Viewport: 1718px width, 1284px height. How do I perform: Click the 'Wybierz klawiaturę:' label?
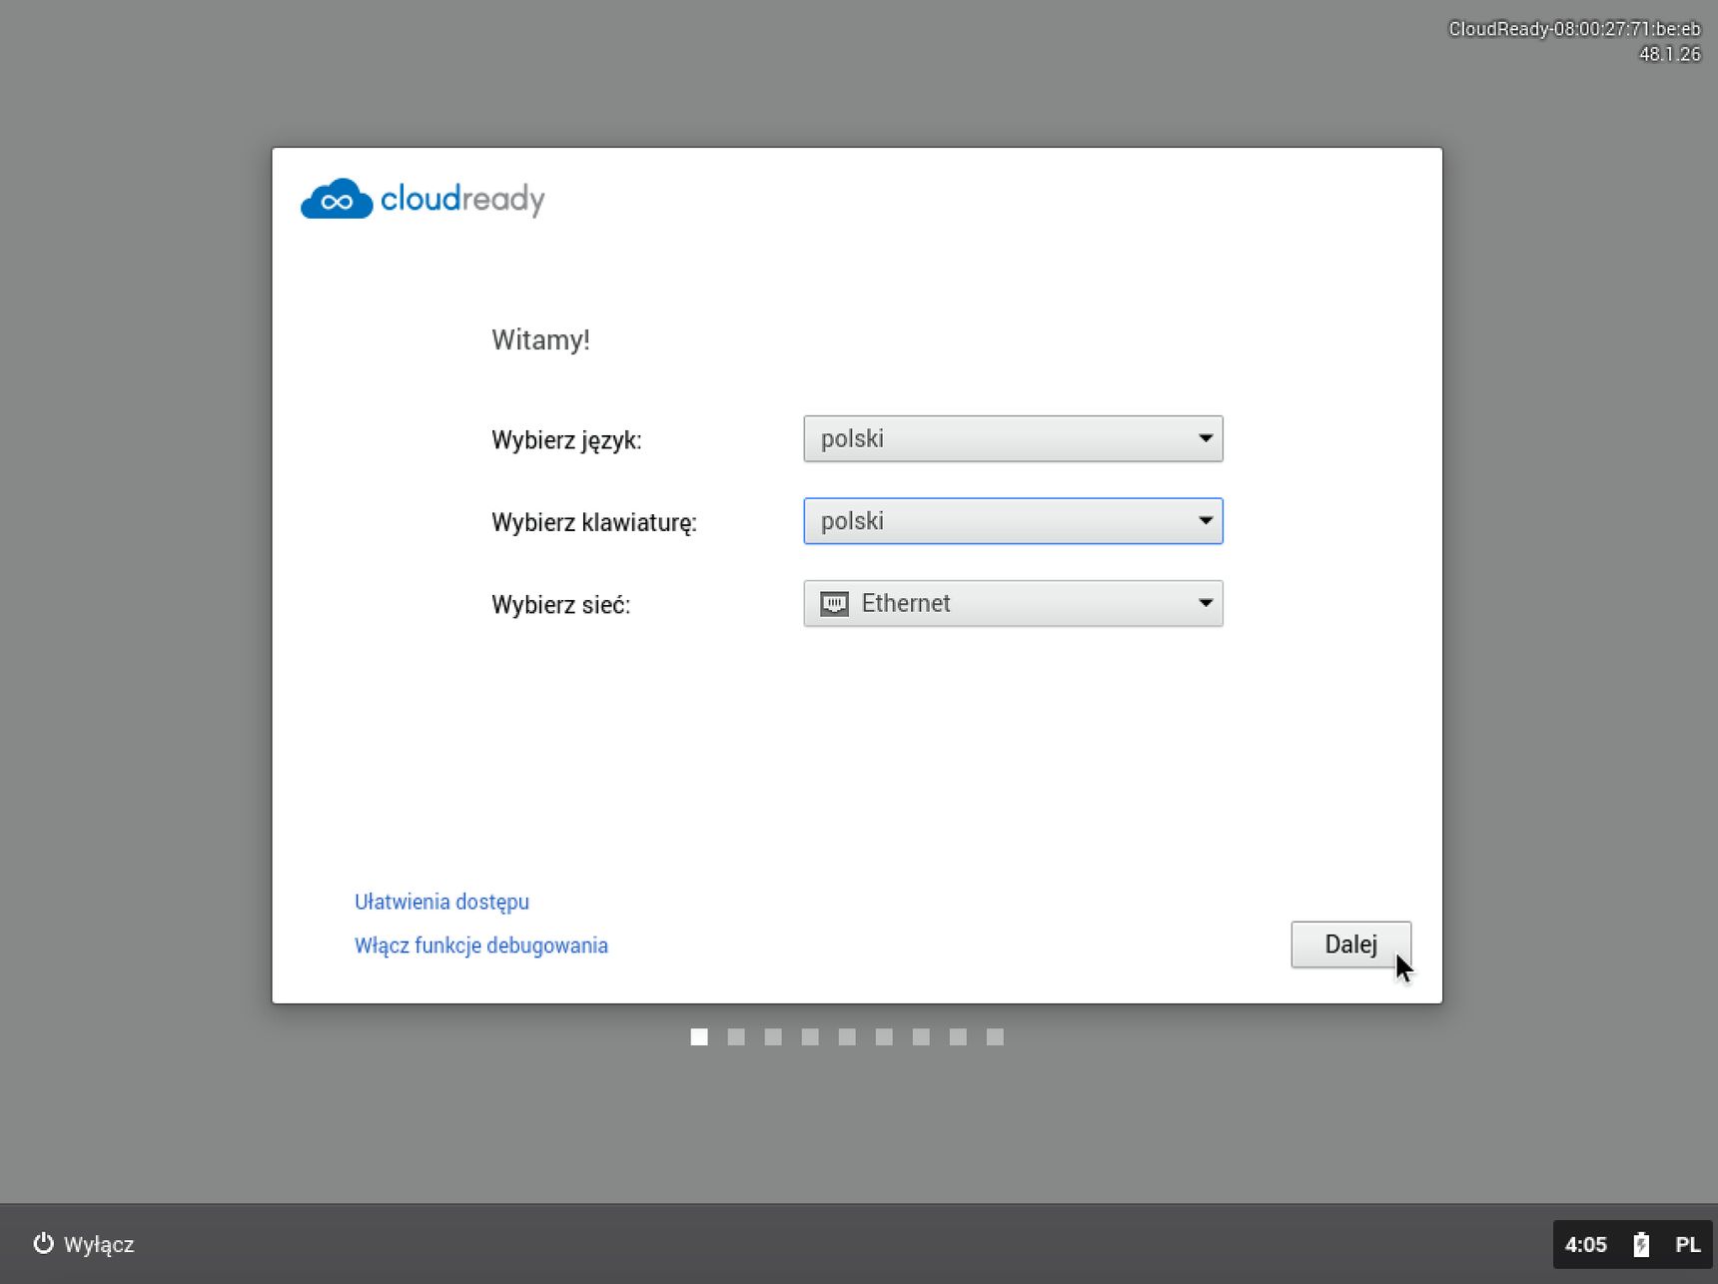pos(594,522)
